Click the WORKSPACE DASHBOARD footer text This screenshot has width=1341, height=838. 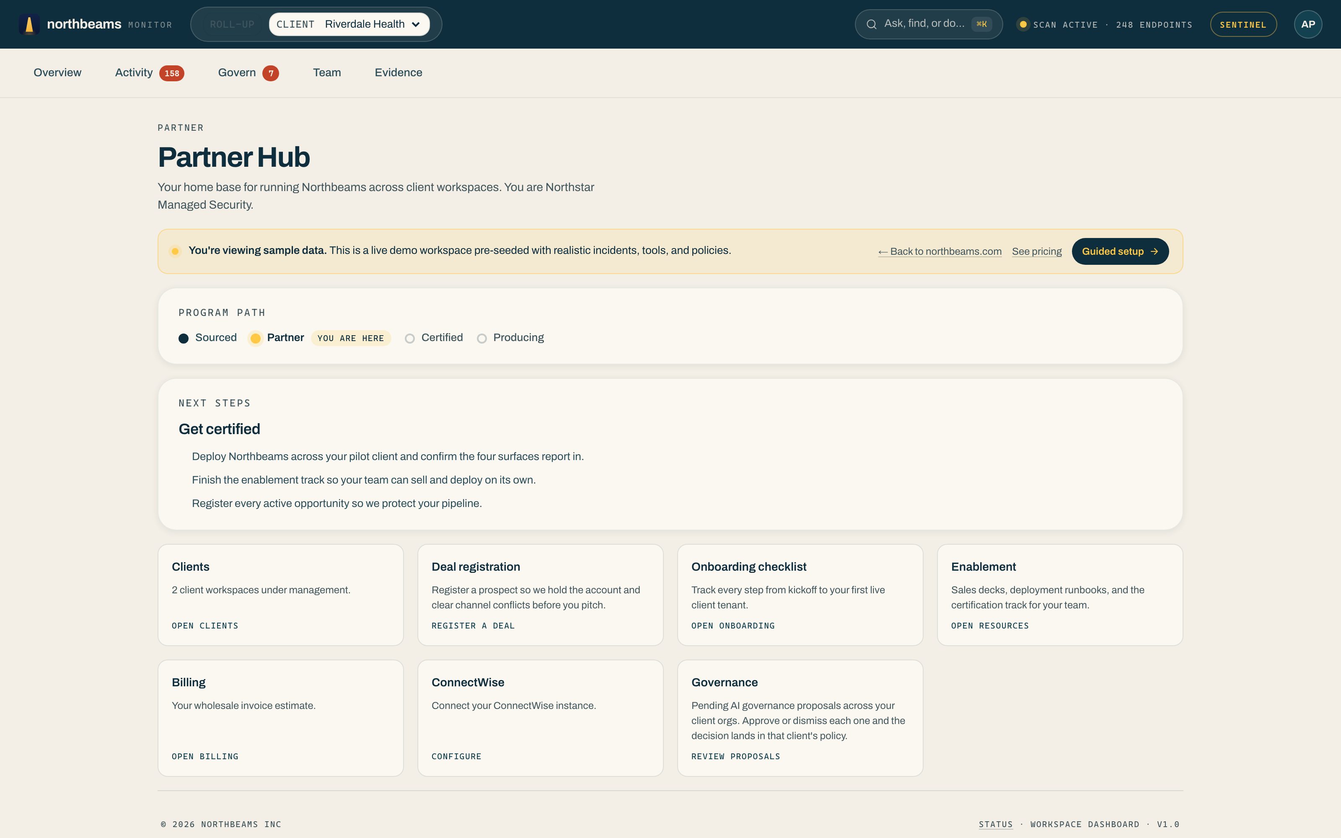1085,824
